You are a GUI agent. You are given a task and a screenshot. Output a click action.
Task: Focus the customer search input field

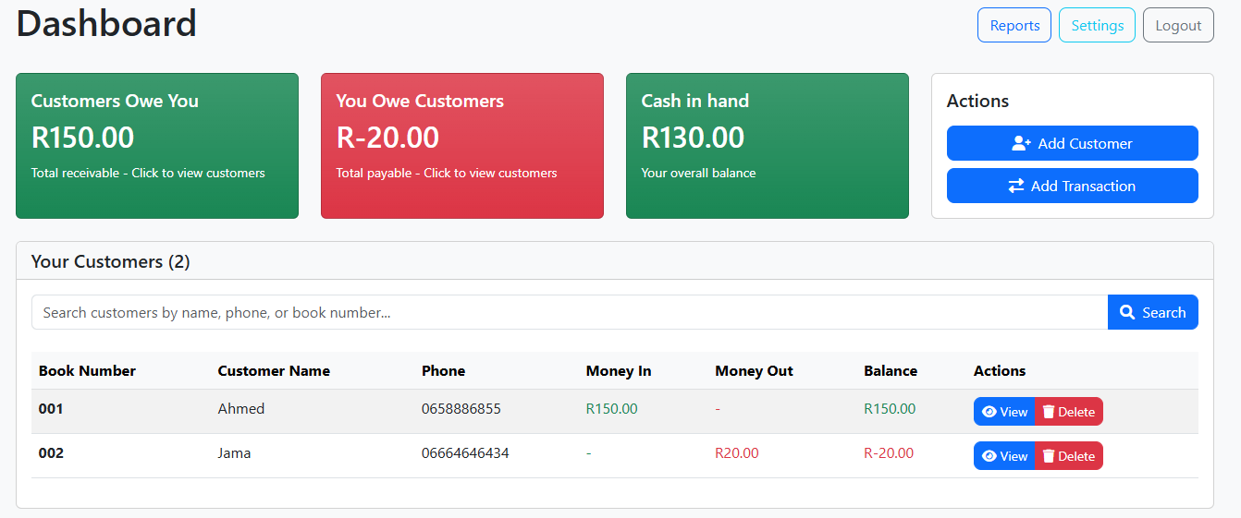[569, 313]
